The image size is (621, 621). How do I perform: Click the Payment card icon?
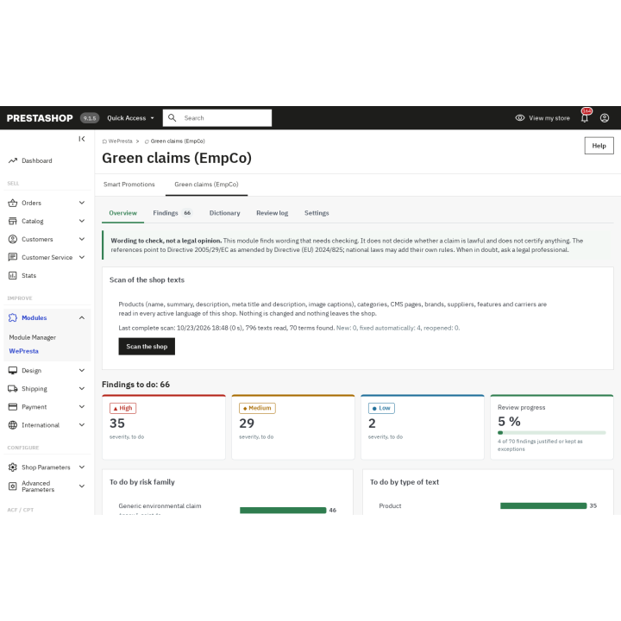pyautogui.click(x=13, y=407)
